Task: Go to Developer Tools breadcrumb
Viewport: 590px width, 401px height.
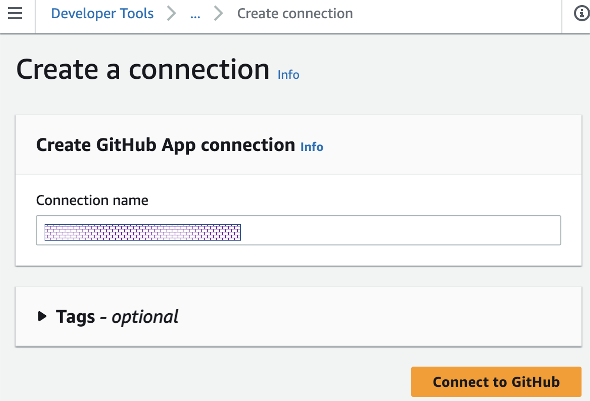Action: pos(102,14)
